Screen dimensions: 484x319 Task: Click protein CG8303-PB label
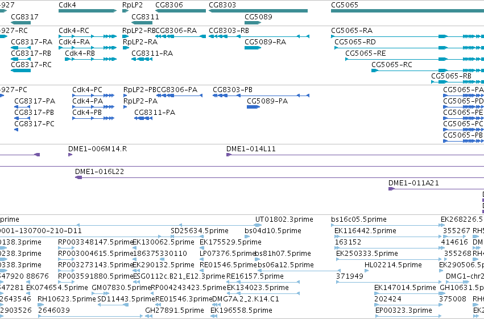pos(233,90)
